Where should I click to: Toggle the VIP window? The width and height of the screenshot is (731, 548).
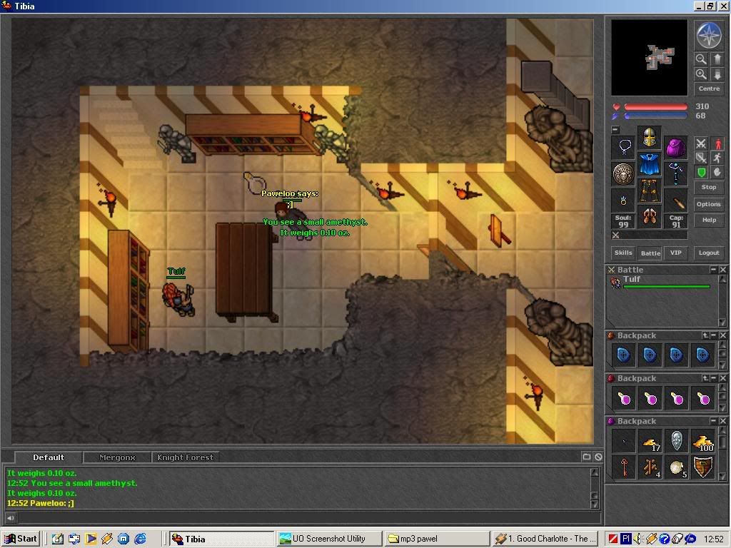675,253
